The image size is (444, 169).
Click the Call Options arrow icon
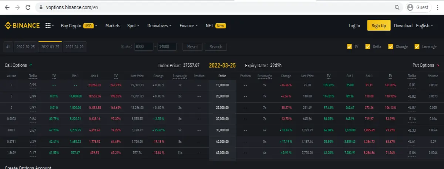(30, 65)
